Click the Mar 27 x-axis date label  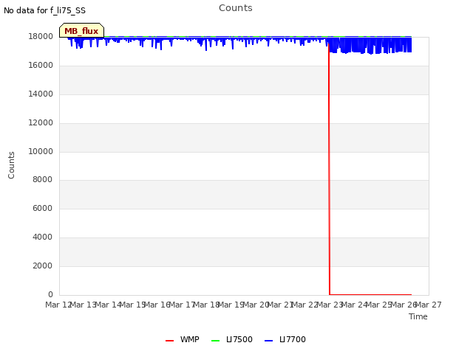429,305
